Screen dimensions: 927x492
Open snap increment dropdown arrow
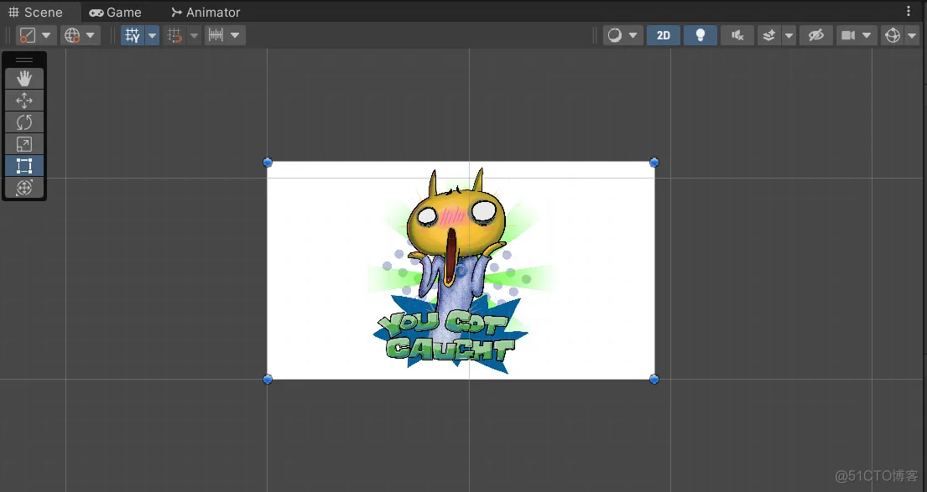click(x=235, y=35)
